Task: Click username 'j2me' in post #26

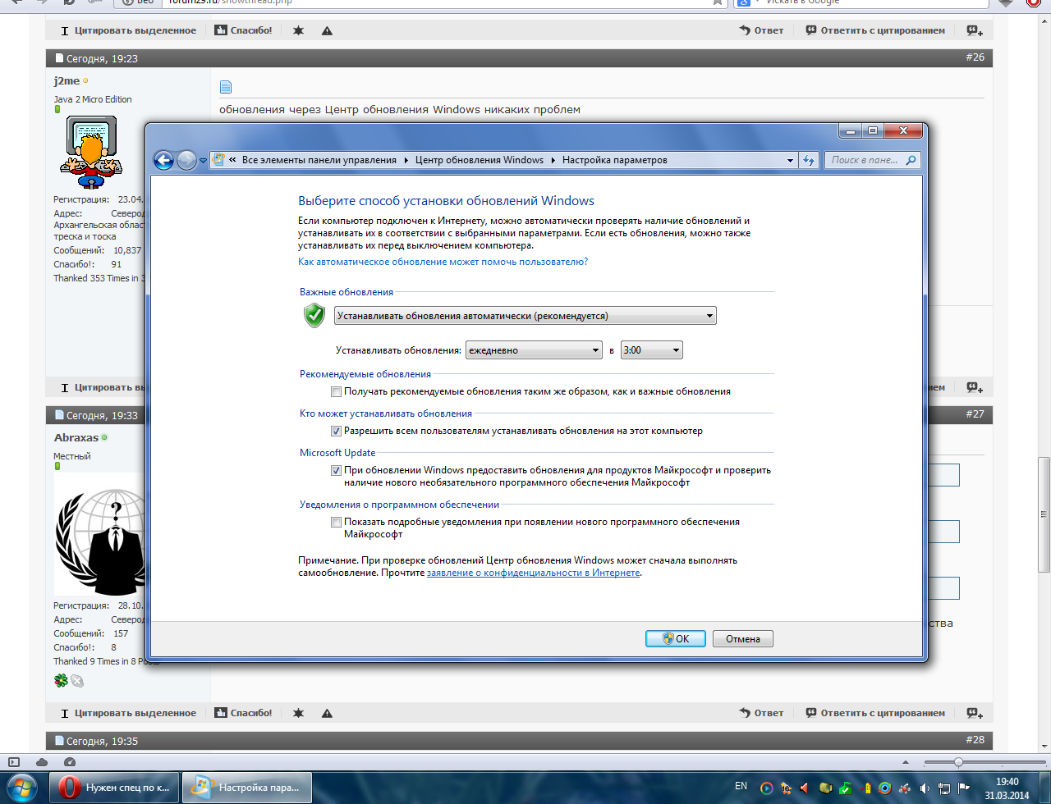Action: coord(67,80)
